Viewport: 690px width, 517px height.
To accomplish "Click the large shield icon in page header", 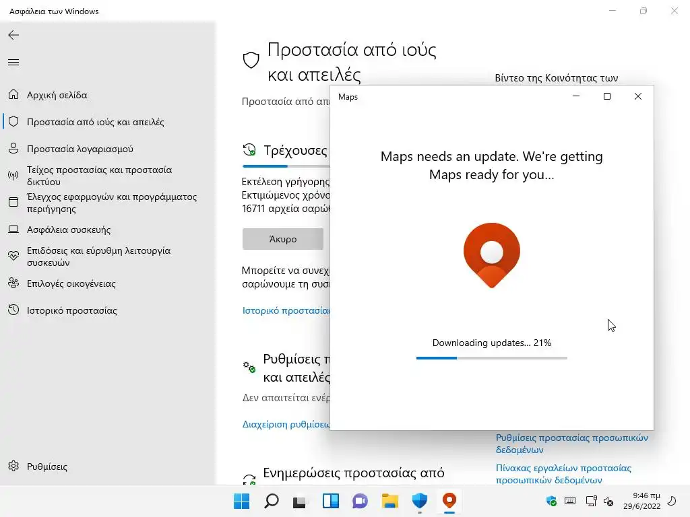I will click(x=251, y=60).
